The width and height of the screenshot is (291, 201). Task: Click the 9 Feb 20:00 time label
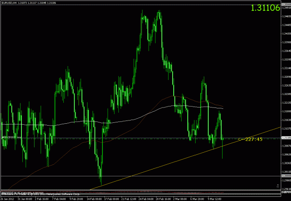[76, 199]
